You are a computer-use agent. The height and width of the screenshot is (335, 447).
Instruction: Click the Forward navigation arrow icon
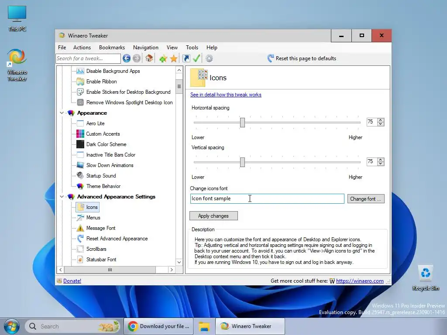pyautogui.click(x=137, y=58)
